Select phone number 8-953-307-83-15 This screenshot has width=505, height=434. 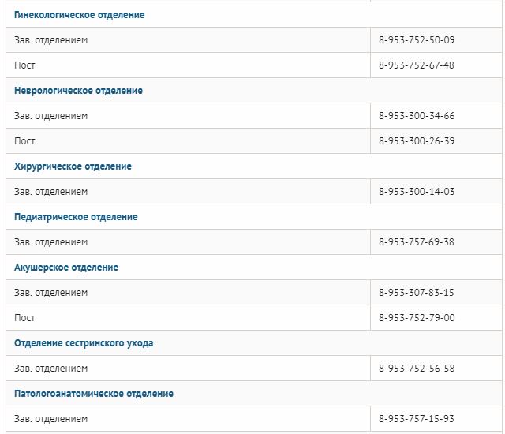tap(417, 292)
